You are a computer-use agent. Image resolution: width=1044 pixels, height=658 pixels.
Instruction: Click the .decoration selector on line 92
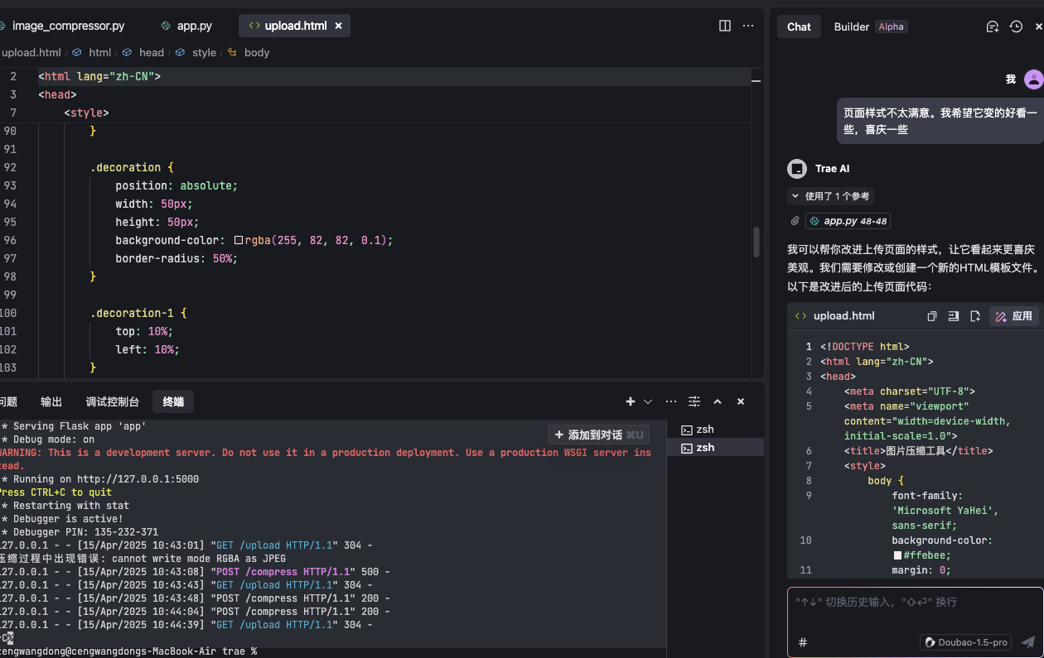[125, 167]
